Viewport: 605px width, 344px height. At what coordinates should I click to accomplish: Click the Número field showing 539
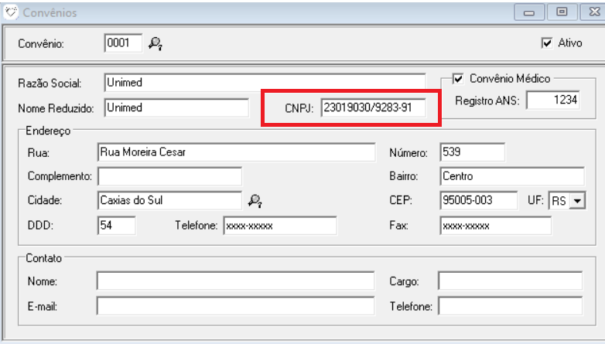(471, 152)
